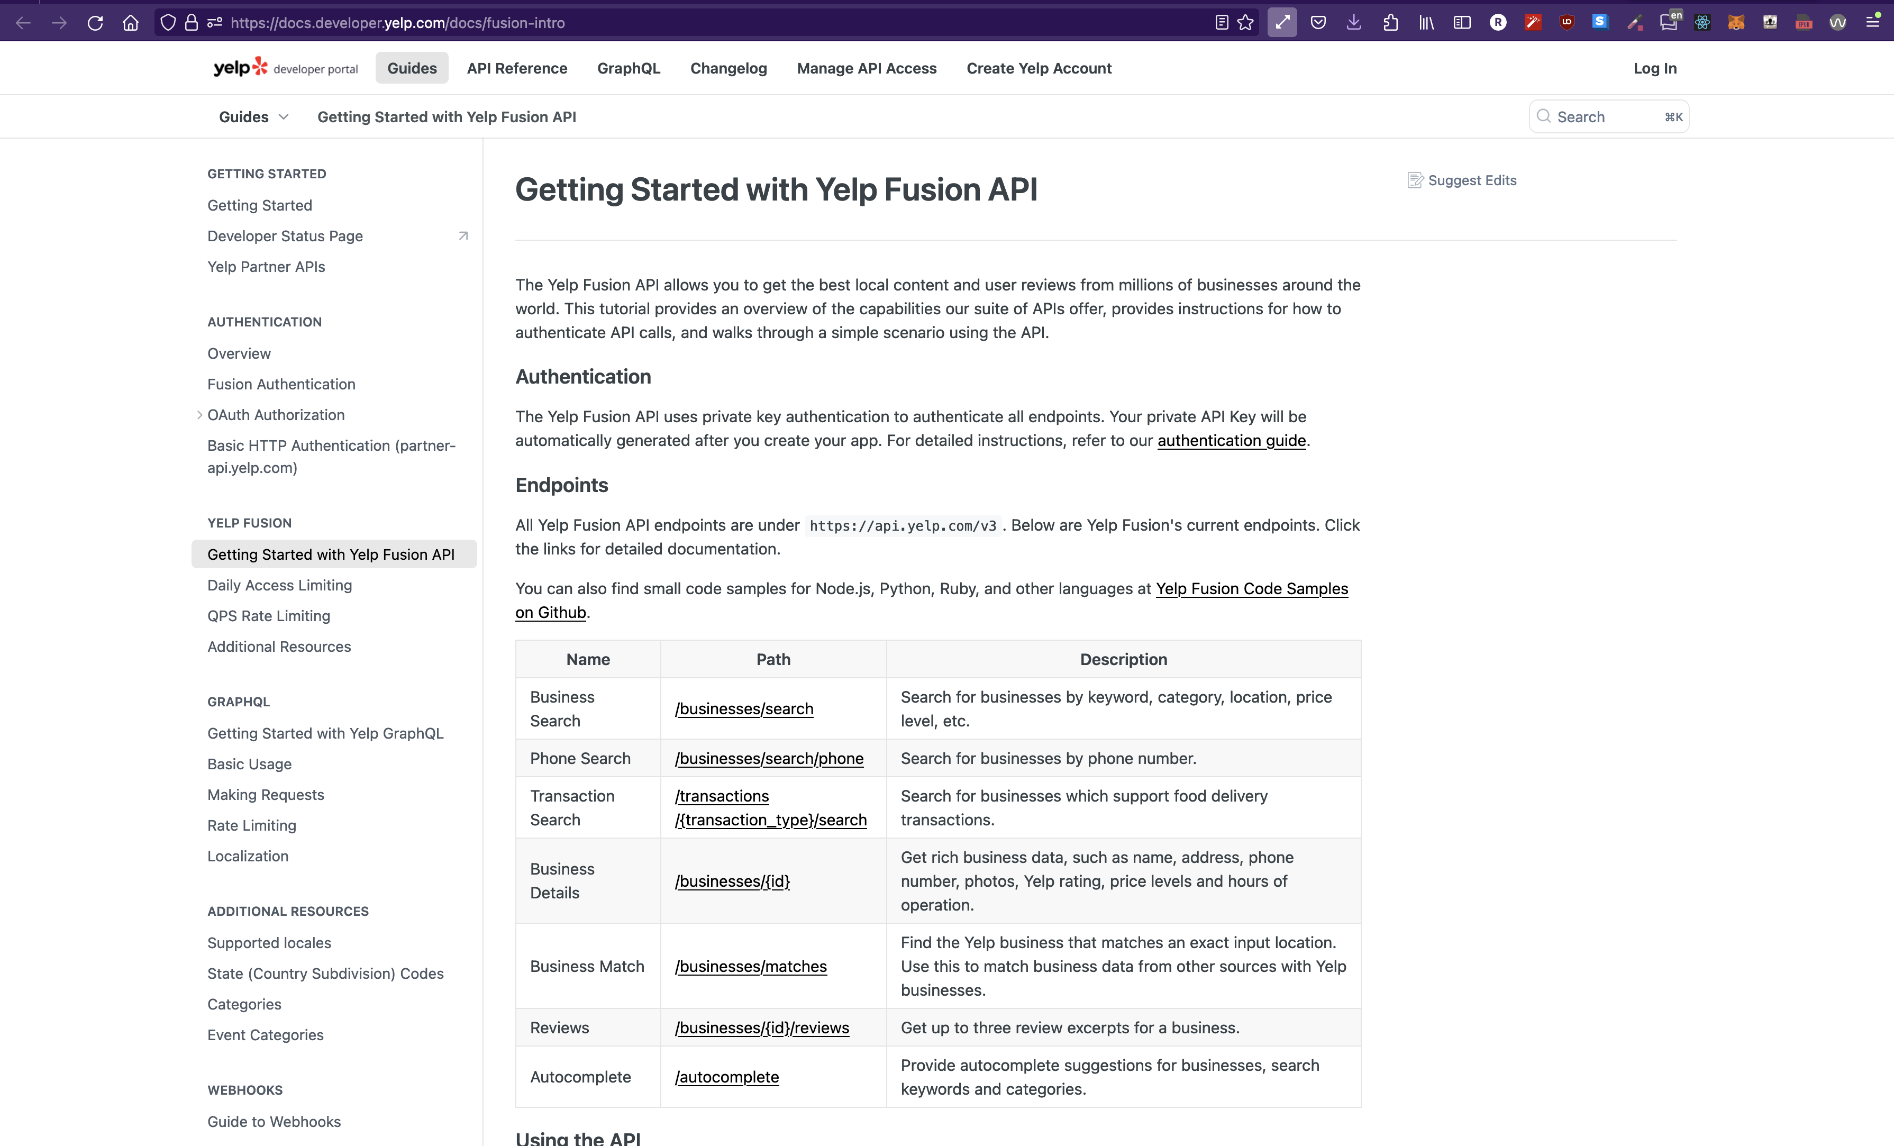Click the Log In button
Viewport: 1894px width, 1146px height.
(x=1655, y=68)
